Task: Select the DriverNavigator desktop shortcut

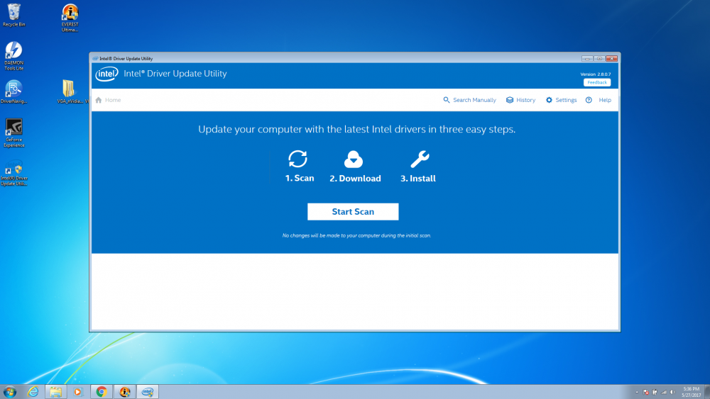Action: click(x=13, y=91)
